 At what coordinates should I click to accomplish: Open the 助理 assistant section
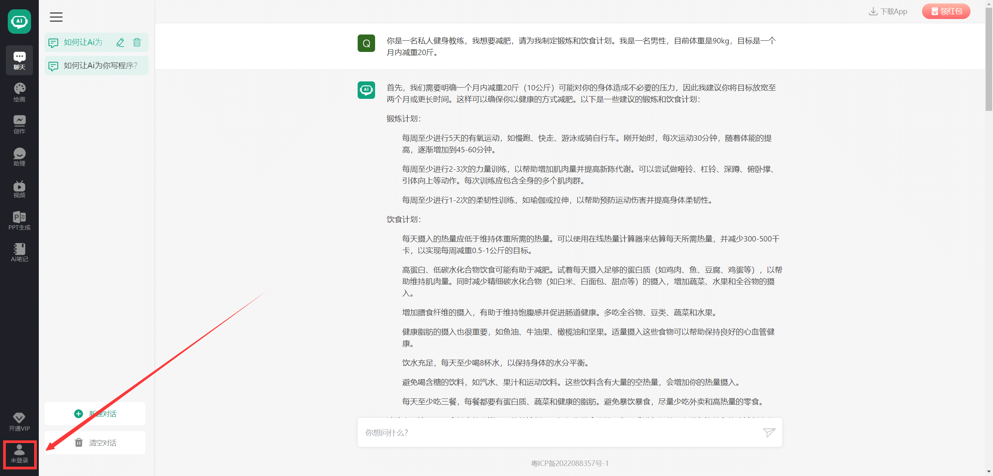point(19,157)
